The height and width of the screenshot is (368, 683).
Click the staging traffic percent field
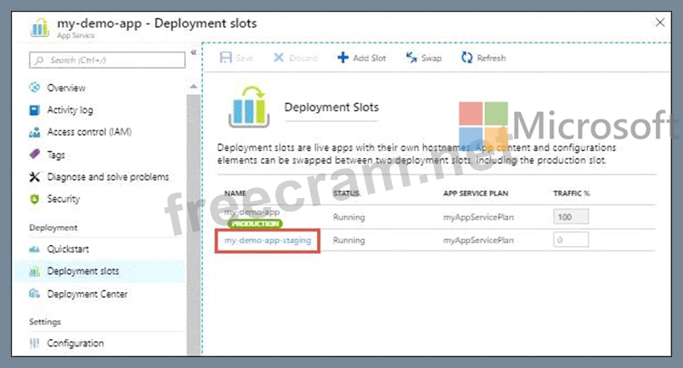pyautogui.click(x=571, y=240)
